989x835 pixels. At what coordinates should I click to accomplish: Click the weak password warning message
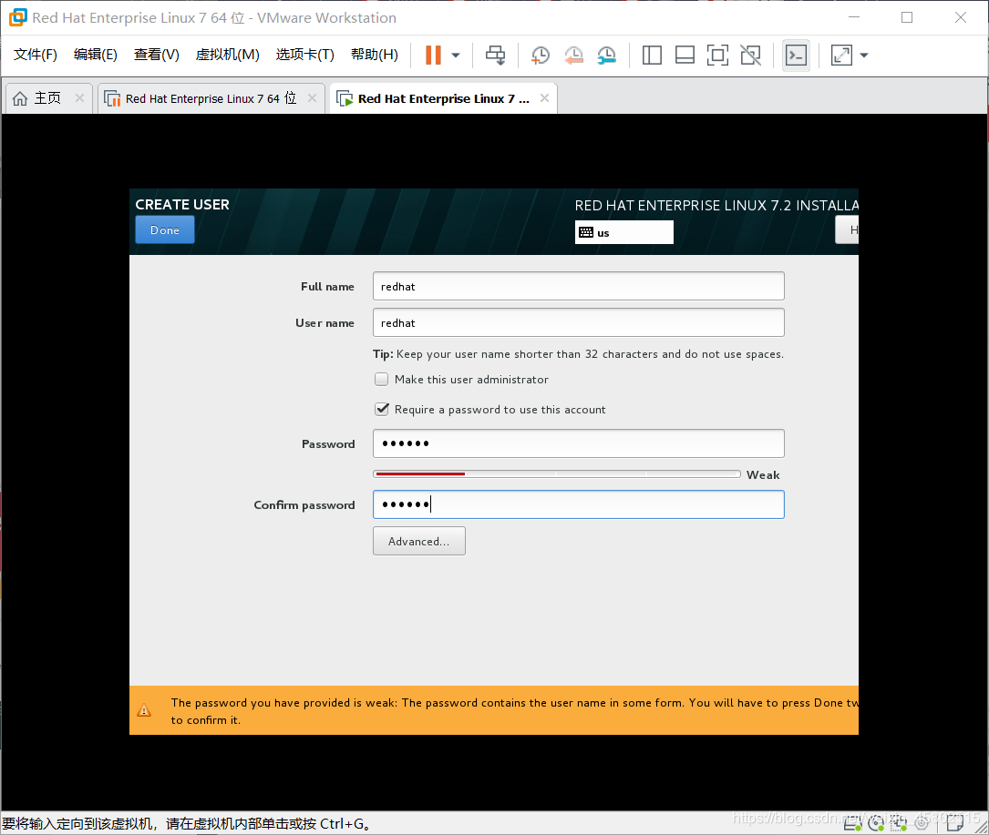pyautogui.click(x=514, y=711)
